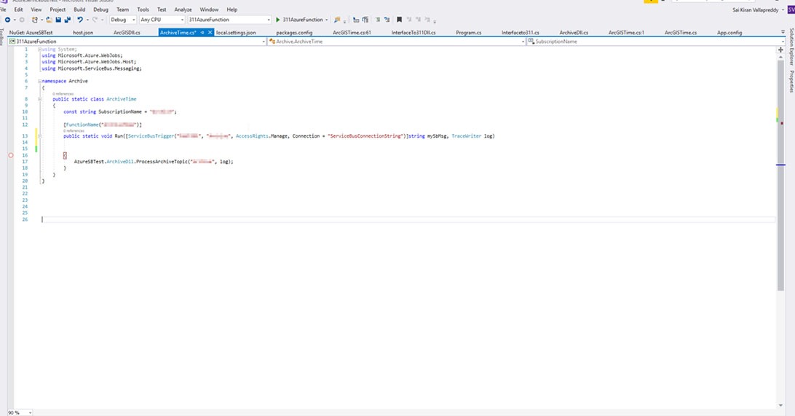Undo the last edit
795x416 pixels.
pos(80,20)
